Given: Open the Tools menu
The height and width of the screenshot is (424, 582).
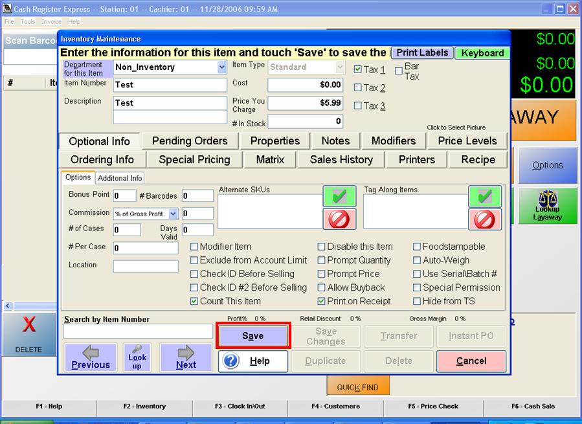Looking at the screenshot, I should 27,21.
